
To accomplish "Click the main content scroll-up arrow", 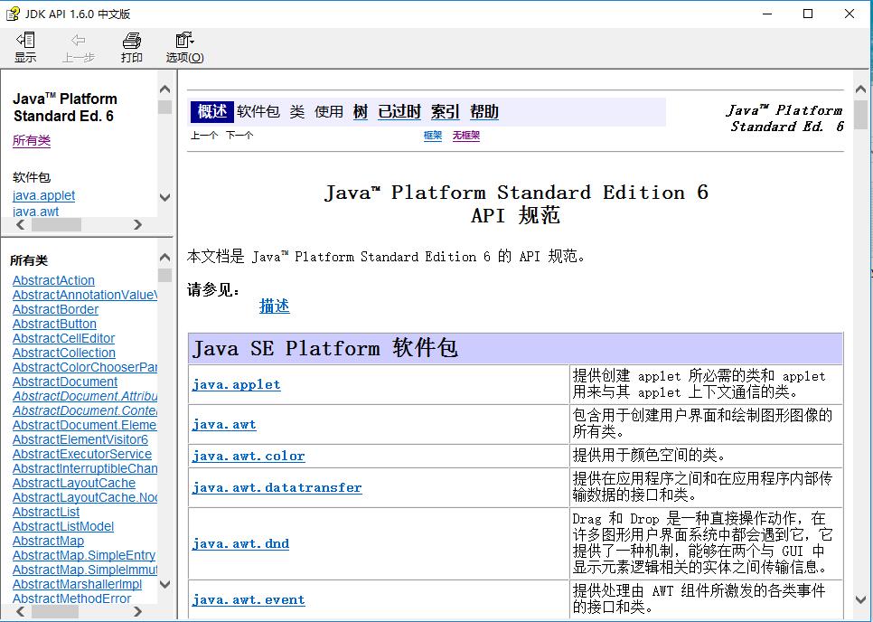I will coord(860,90).
